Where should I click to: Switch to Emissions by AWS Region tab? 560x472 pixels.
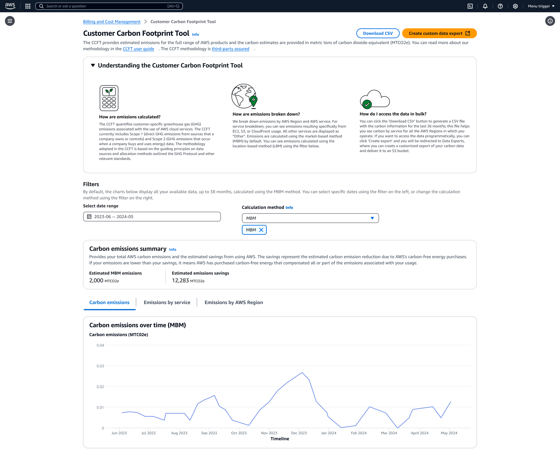(234, 303)
